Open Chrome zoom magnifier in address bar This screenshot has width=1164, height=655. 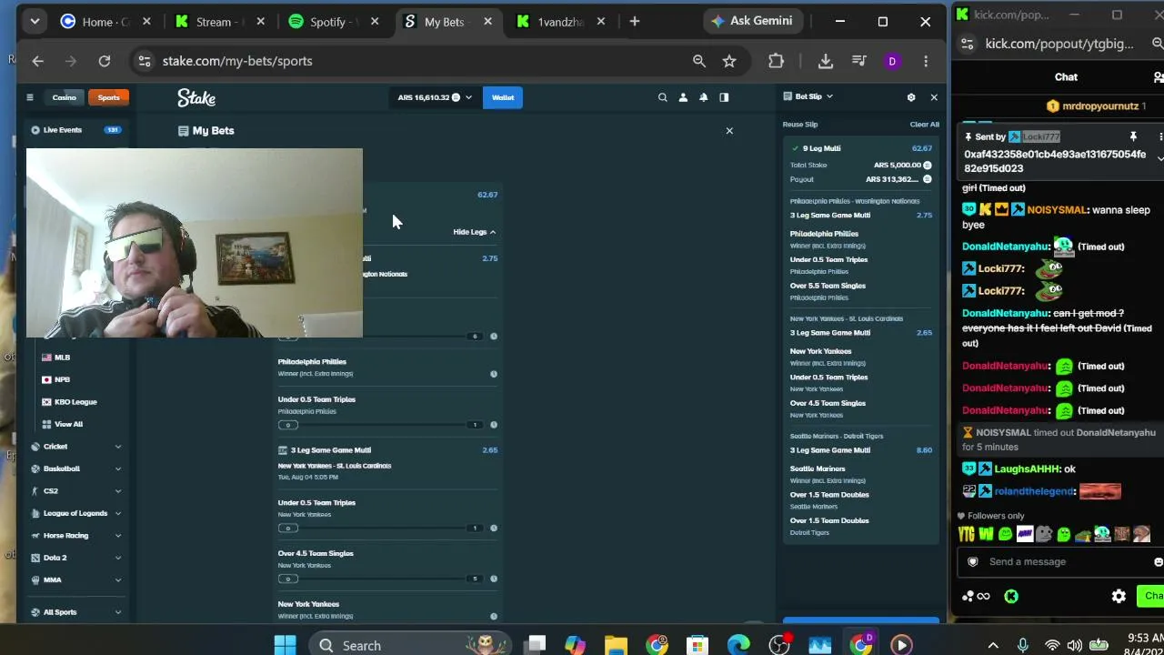(699, 61)
